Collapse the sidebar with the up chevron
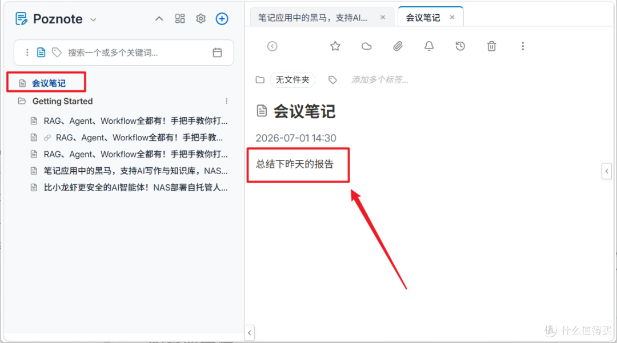617x343 pixels. click(159, 18)
